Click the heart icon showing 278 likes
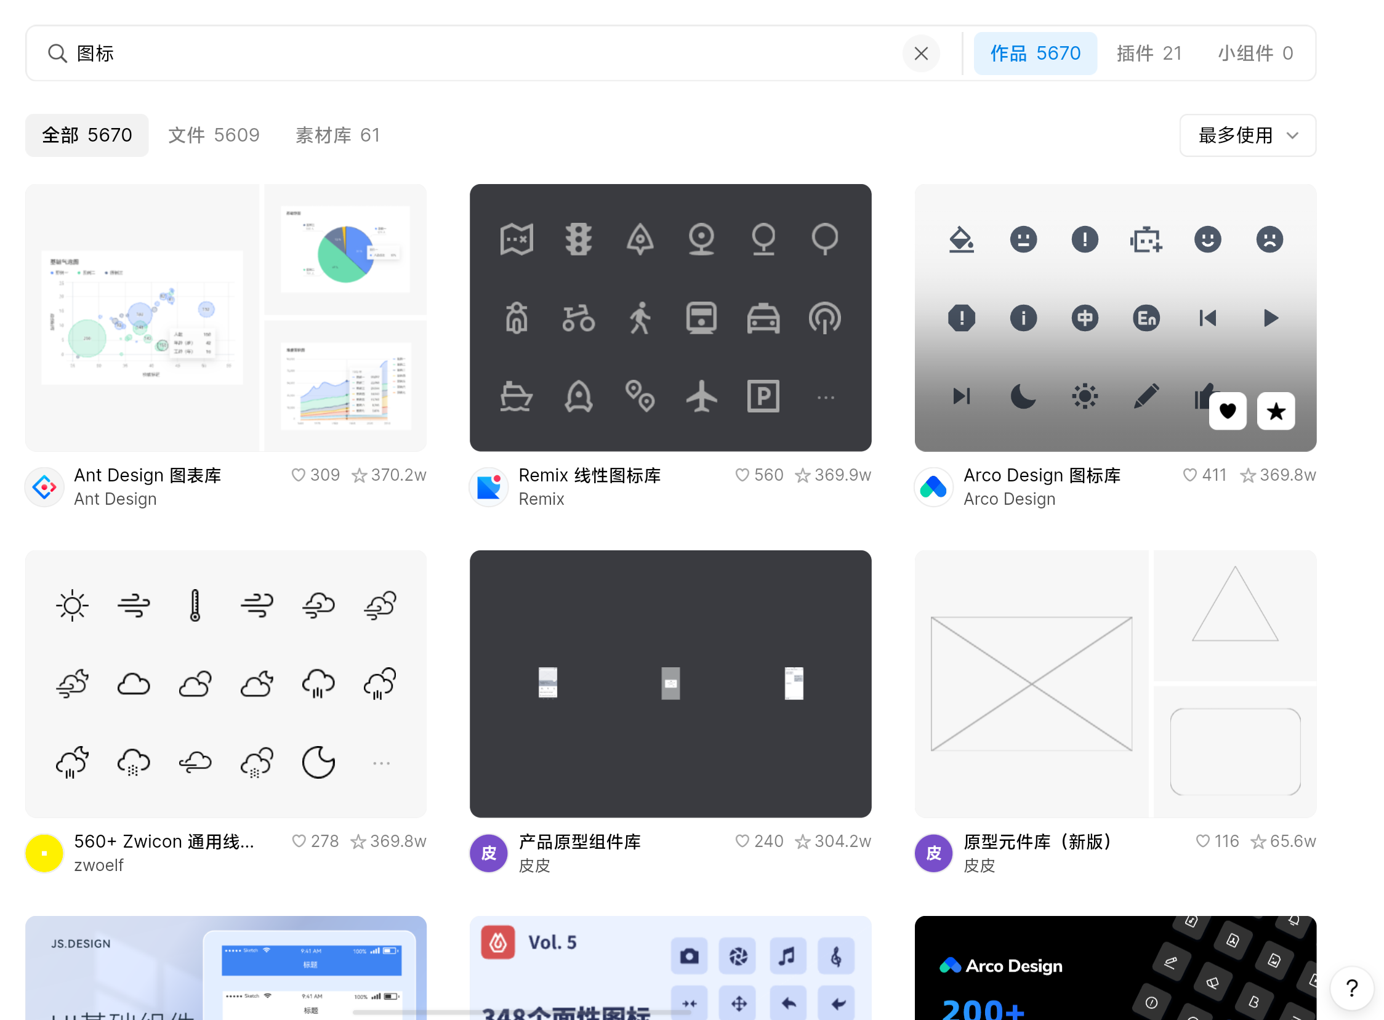The image size is (1384, 1020). 299,841
